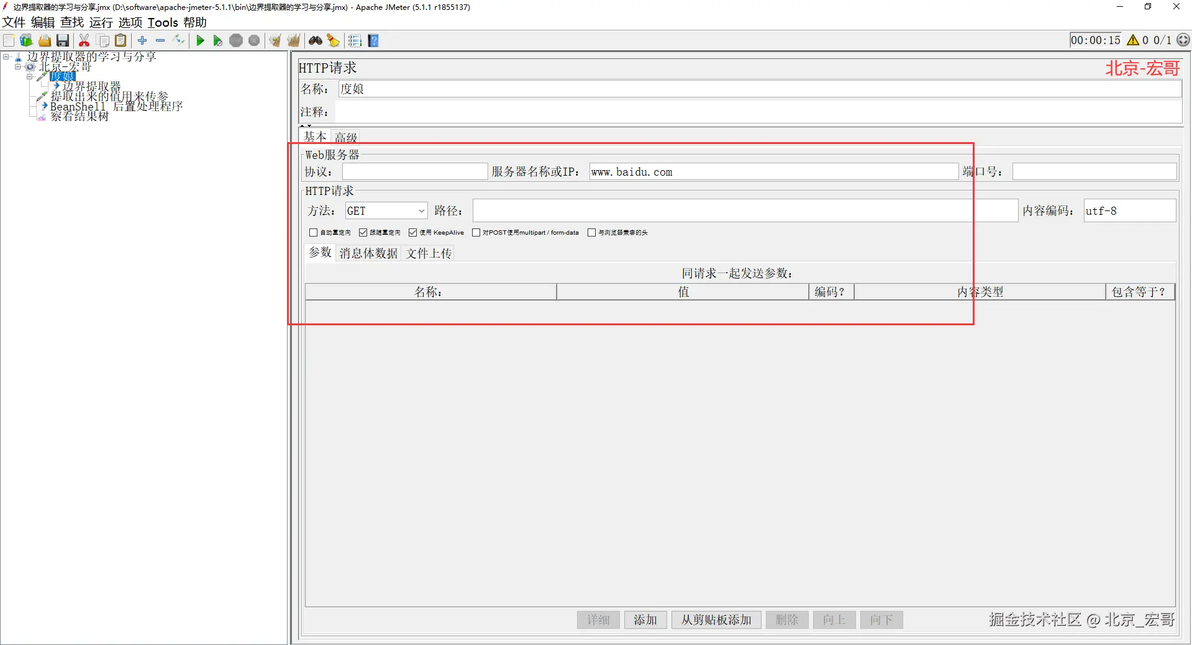This screenshot has height=645, width=1192.
Task: Paste from clipboard using toolbar icon
Action: 121,41
